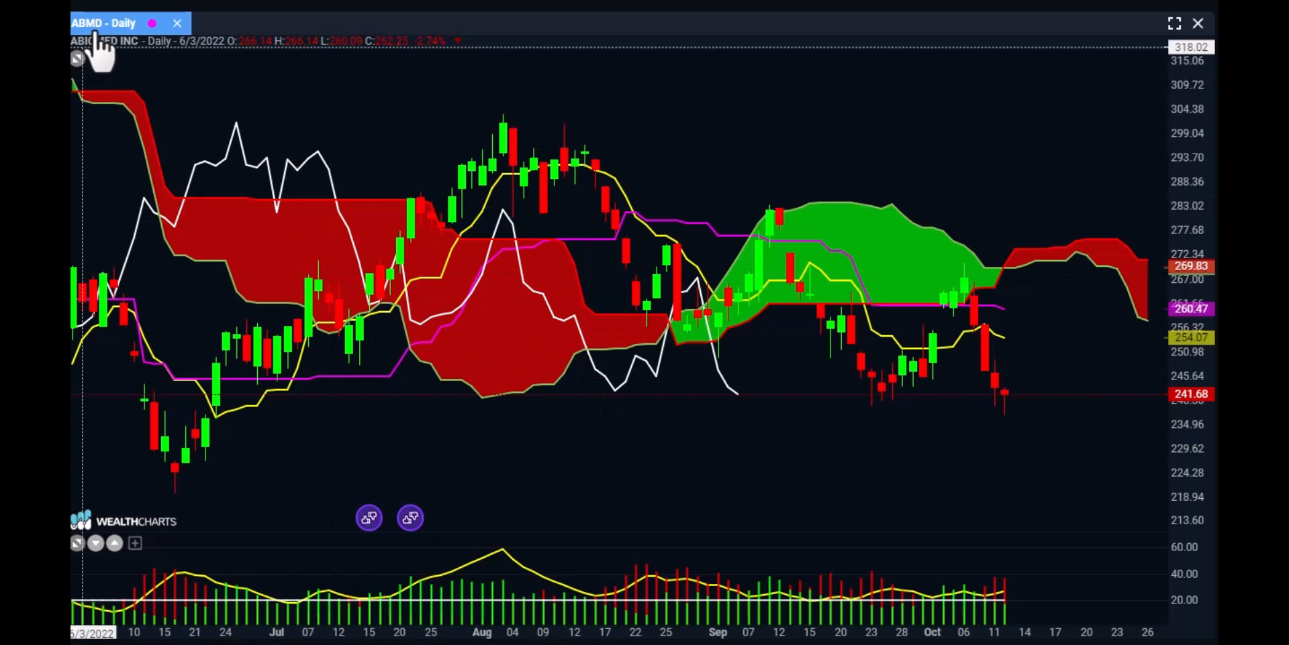Click the 260.47 magenta price label
1289x645 pixels.
[1191, 308]
